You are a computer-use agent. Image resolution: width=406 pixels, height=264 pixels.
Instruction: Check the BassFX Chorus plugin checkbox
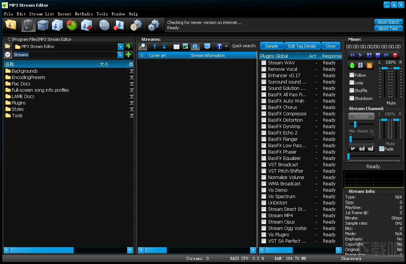264,107
